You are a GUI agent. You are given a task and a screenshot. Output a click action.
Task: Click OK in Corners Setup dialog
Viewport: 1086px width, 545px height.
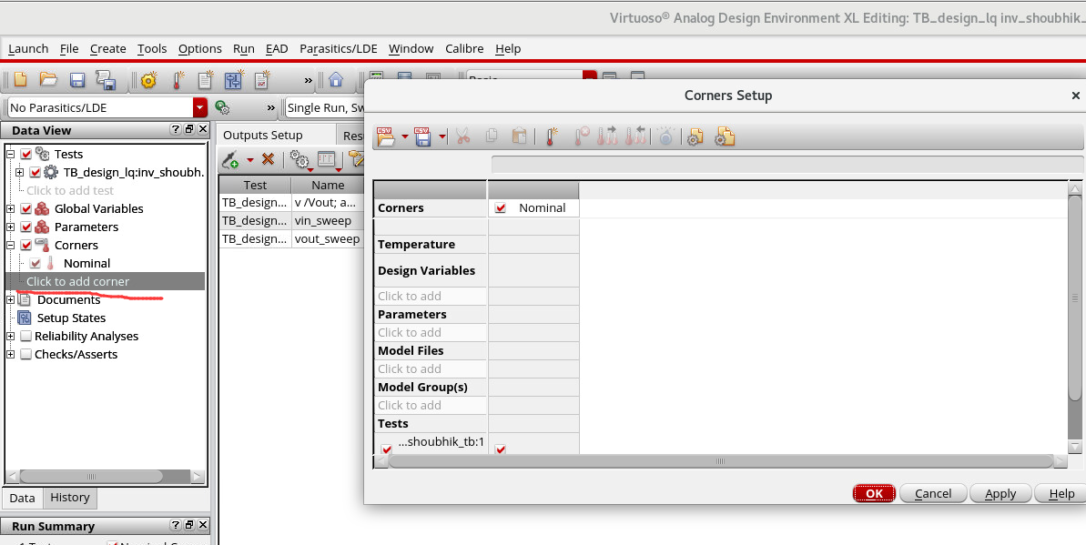874,493
